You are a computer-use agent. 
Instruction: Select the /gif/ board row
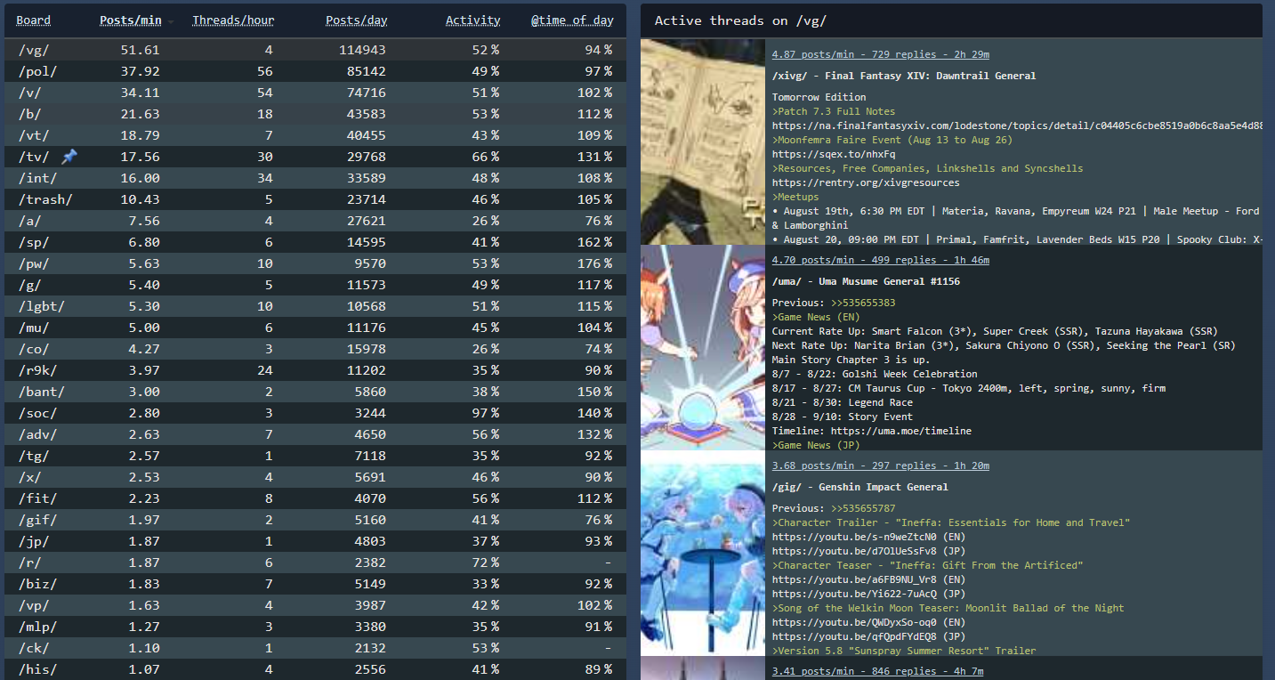[x=315, y=520]
